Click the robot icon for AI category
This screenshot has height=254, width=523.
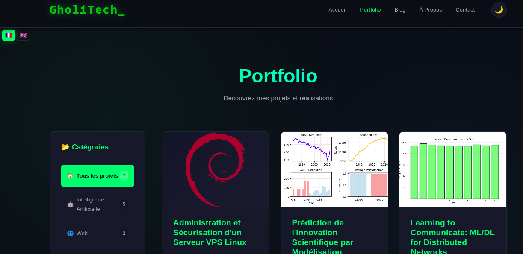(x=70, y=204)
